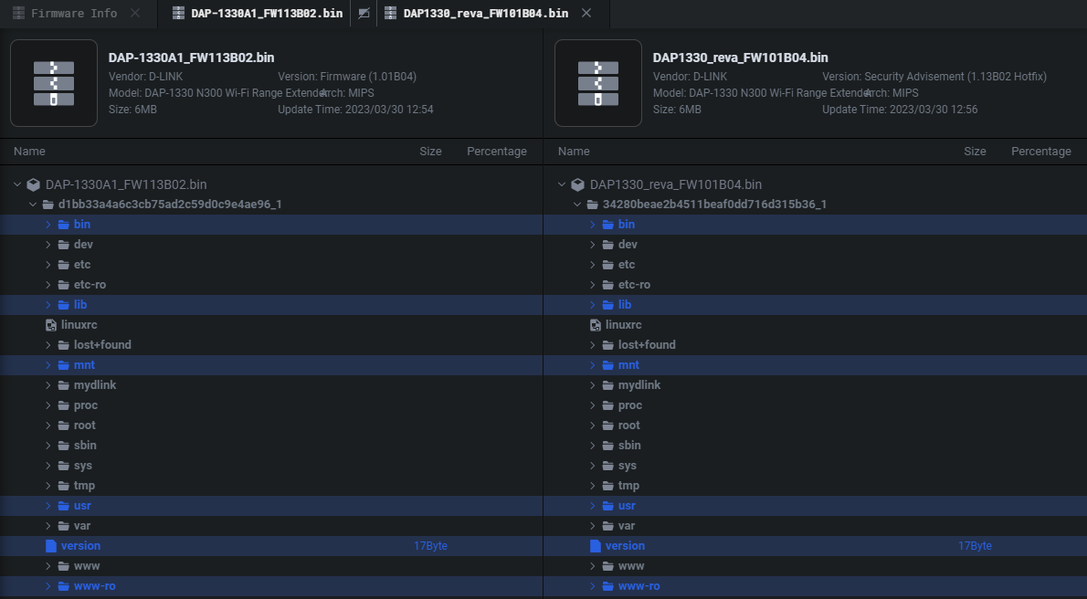
Task: Click the linuxrc file icon in left pane
Action: click(50, 325)
